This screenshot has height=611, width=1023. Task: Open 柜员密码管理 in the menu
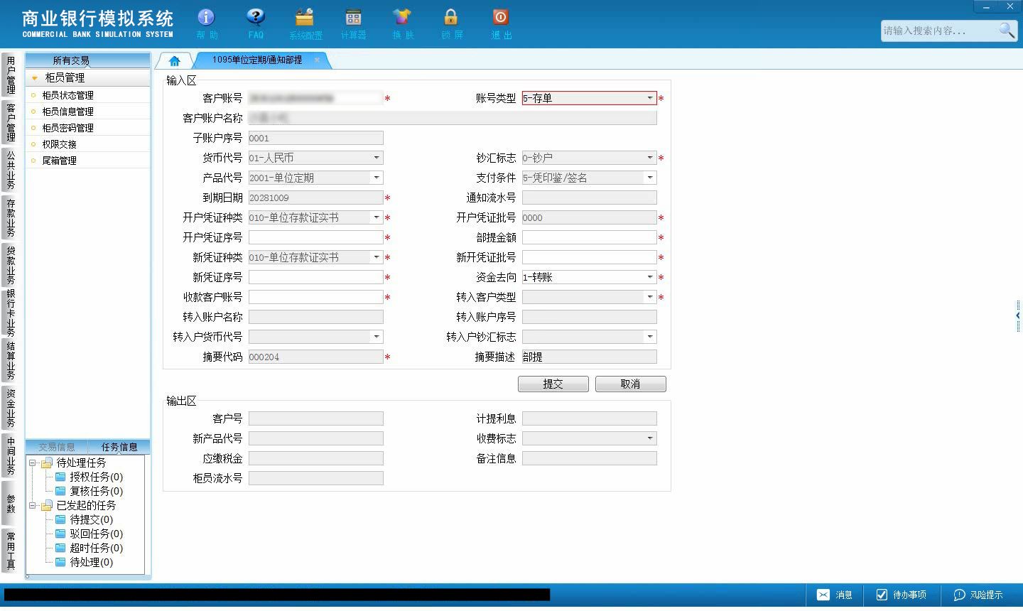point(67,128)
